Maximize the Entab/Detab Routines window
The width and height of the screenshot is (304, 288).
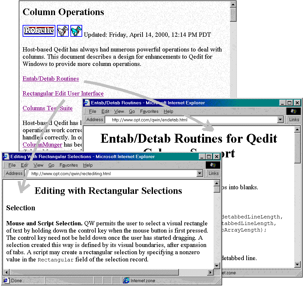point(289,103)
